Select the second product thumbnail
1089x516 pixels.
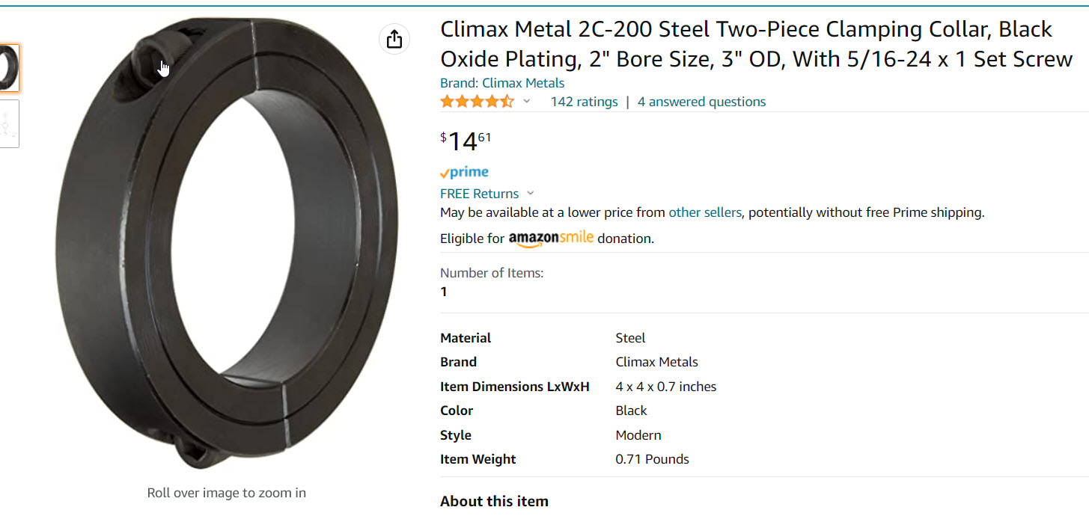coord(9,123)
